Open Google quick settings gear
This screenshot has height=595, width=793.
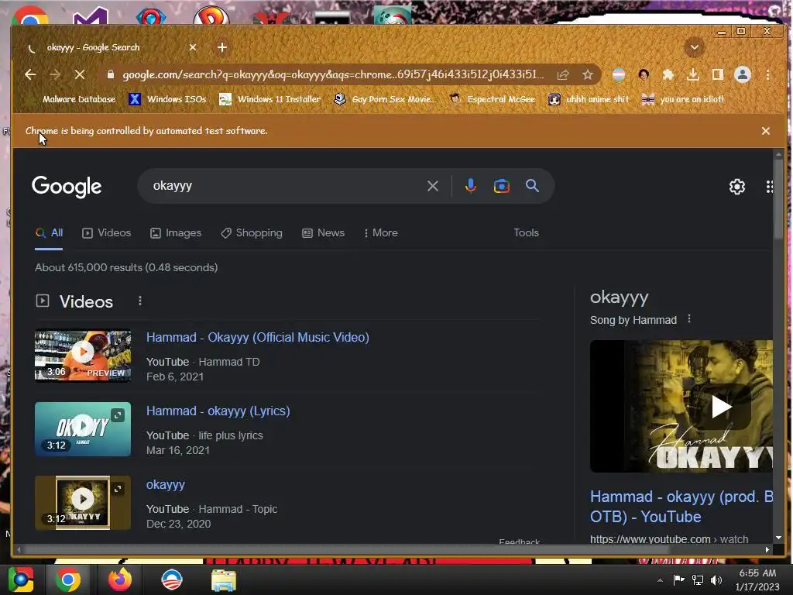737,187
